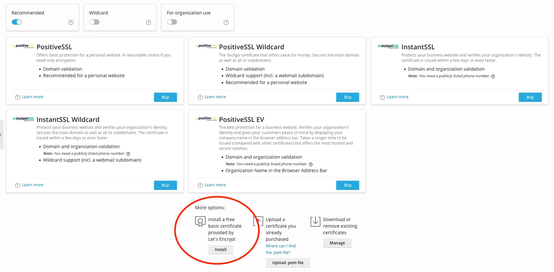Buy the PositiveSSL certificate
The image size is (554, 272).
165,97
